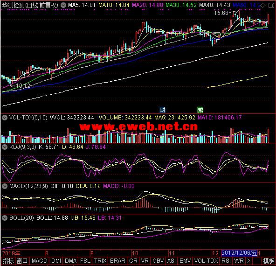Switch to the MACD indicator tab
Viewport: 276px width, 266px height.
(40, 261)
